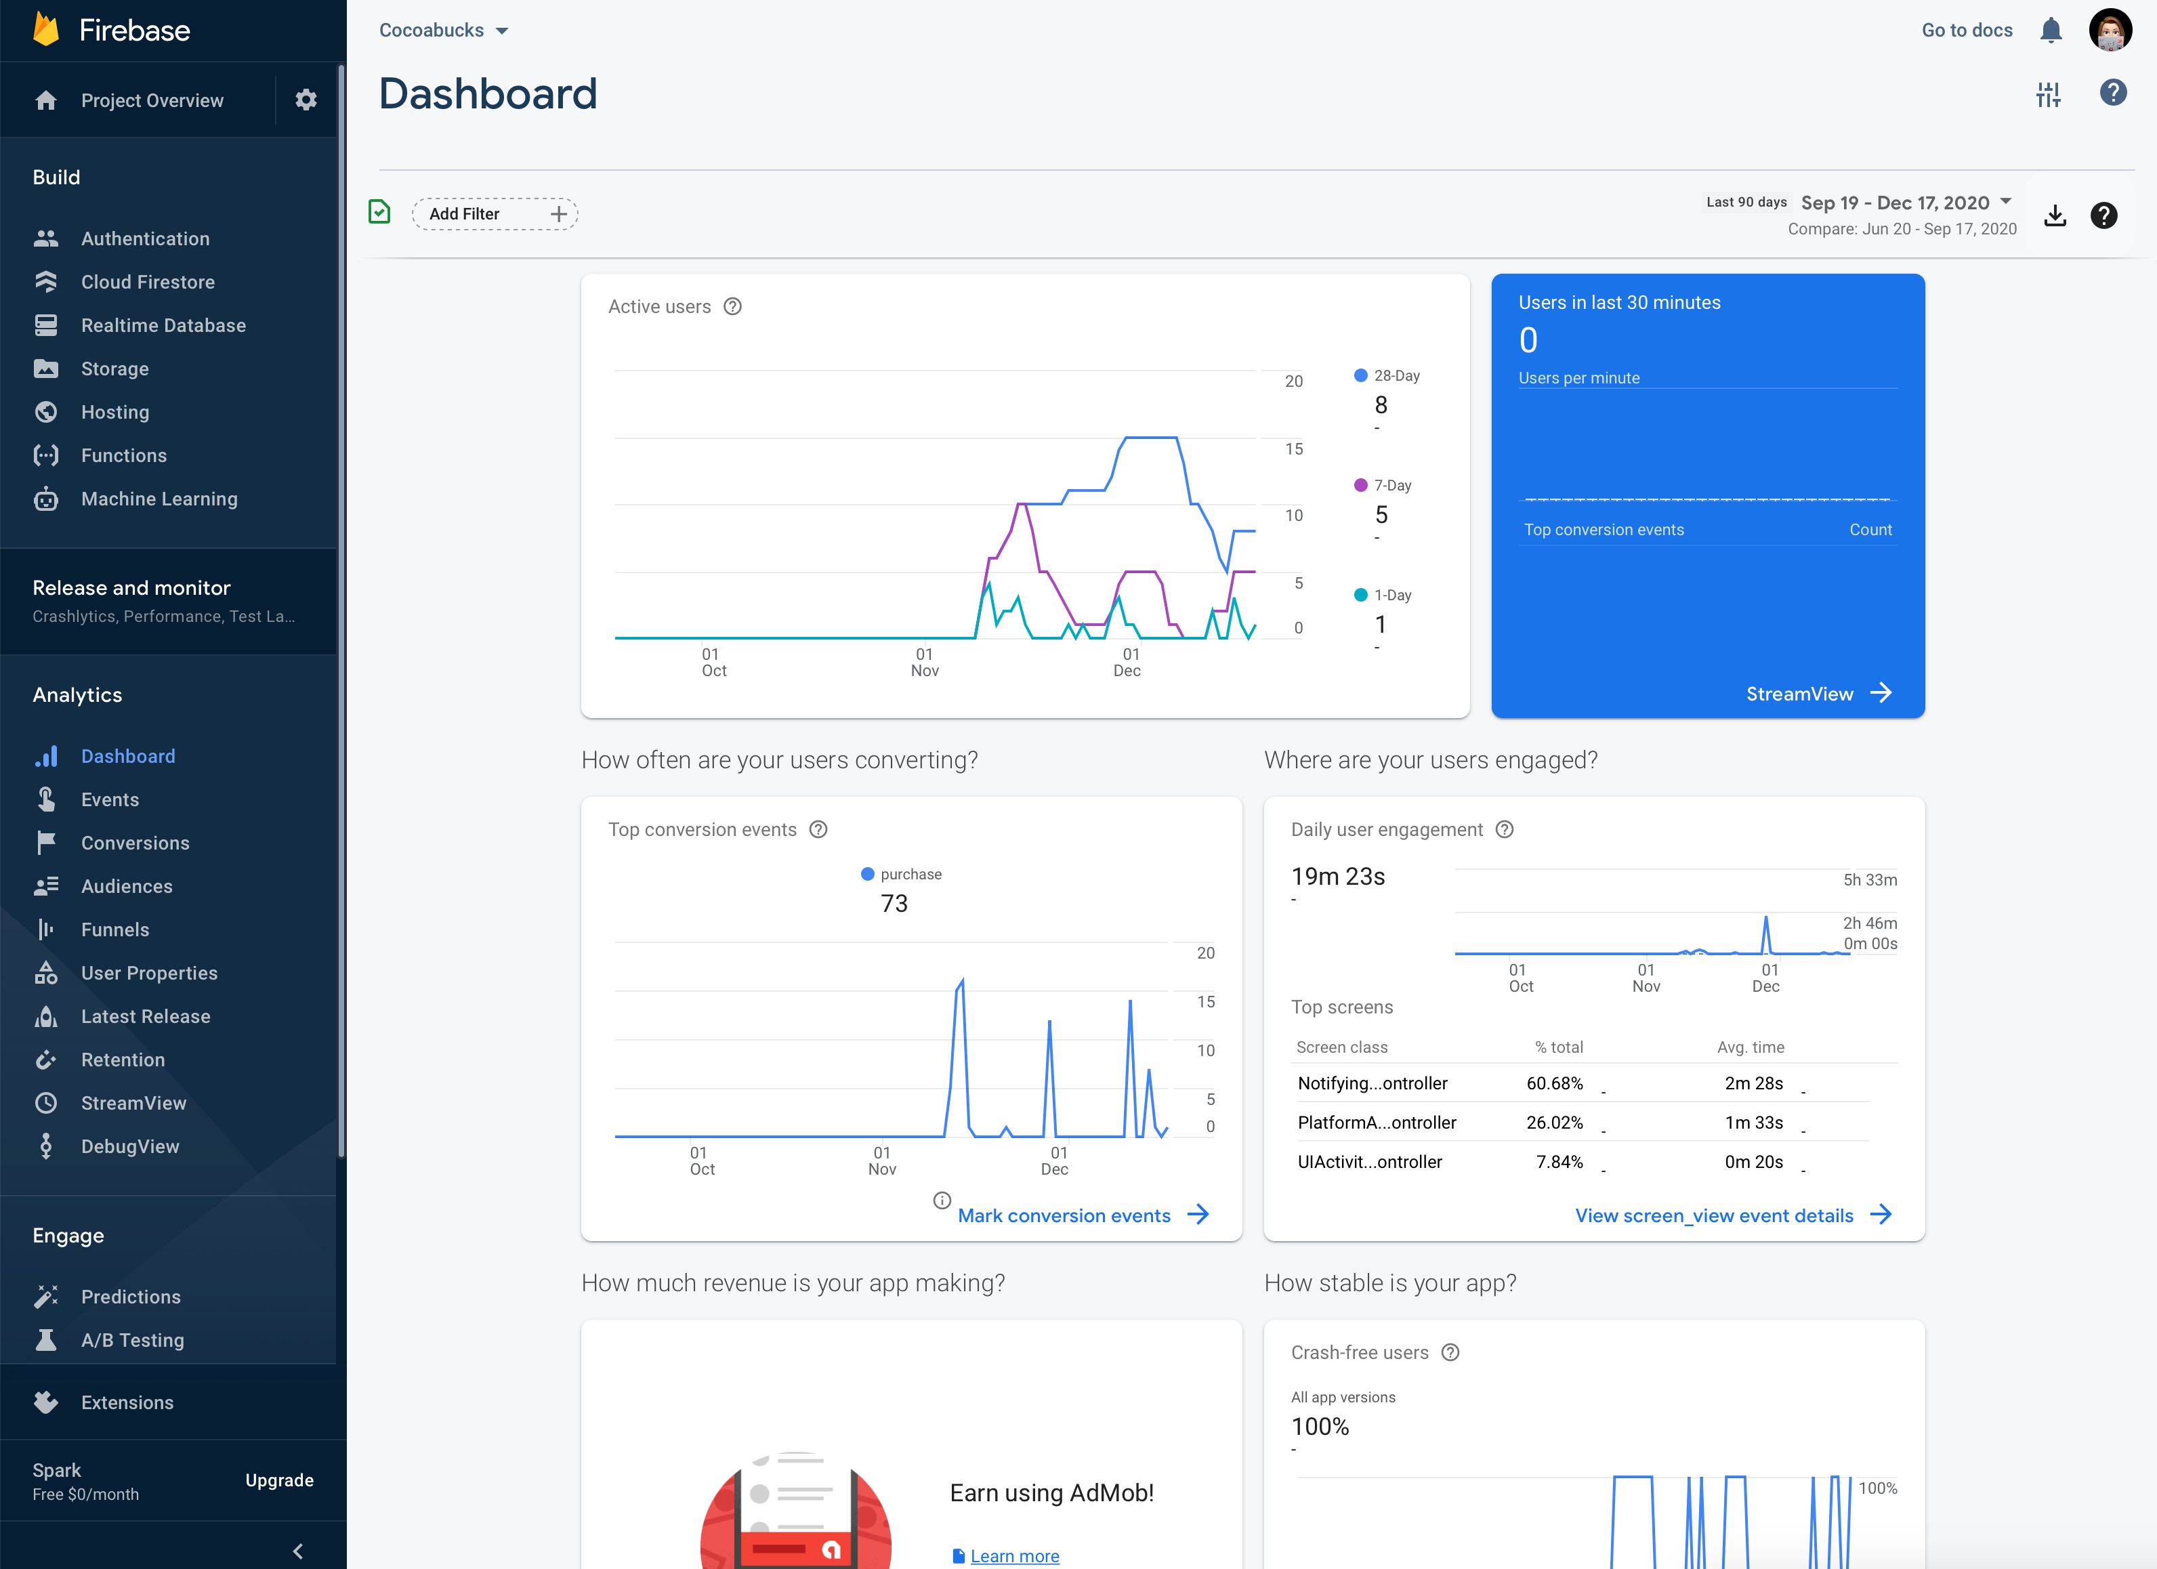The height and width of the screenshot is (1569, 2157).
Task: Click the Machine Learning robot icon
Action: [x=45, y=499]
